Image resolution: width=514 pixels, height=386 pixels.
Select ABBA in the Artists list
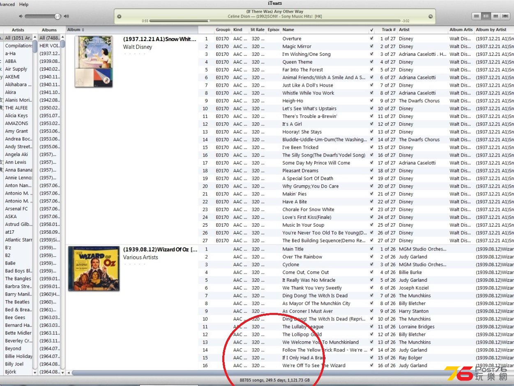coord(11,61)
